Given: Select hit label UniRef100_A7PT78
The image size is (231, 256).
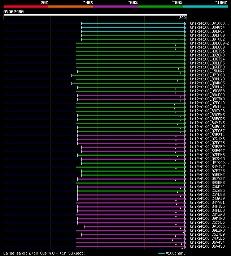Looking at the screenshot, I should (x=207, y=171).
